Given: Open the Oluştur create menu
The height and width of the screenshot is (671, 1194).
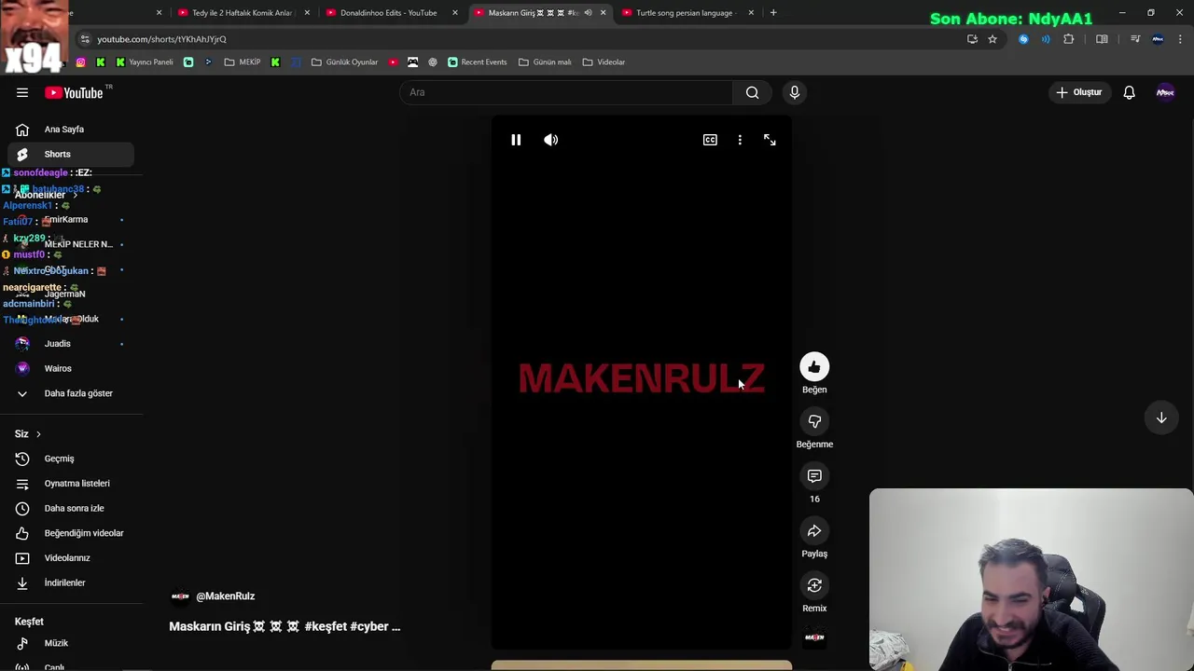Looking at the screenshot, I should (1079, 92).
